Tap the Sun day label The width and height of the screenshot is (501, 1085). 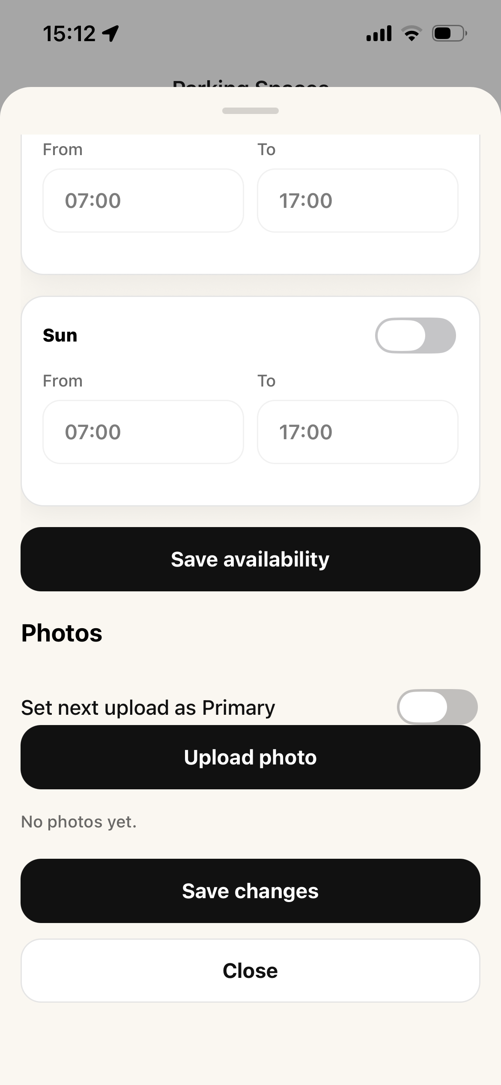[60, 336]
